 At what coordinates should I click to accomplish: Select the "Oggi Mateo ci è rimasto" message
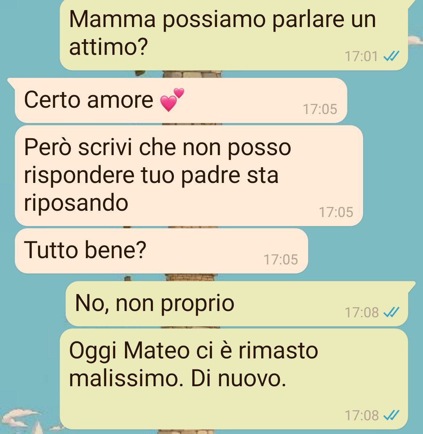(234, 379)
